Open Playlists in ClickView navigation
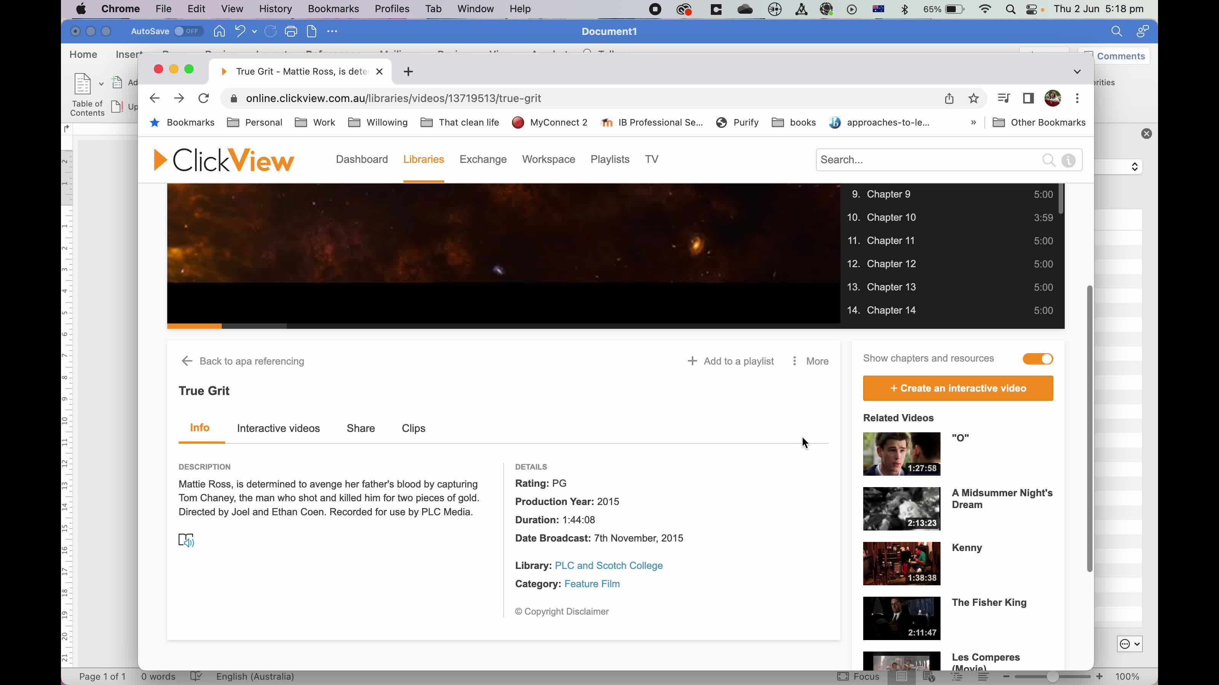Screen dimensions: 1219x685 click(610, 159)
